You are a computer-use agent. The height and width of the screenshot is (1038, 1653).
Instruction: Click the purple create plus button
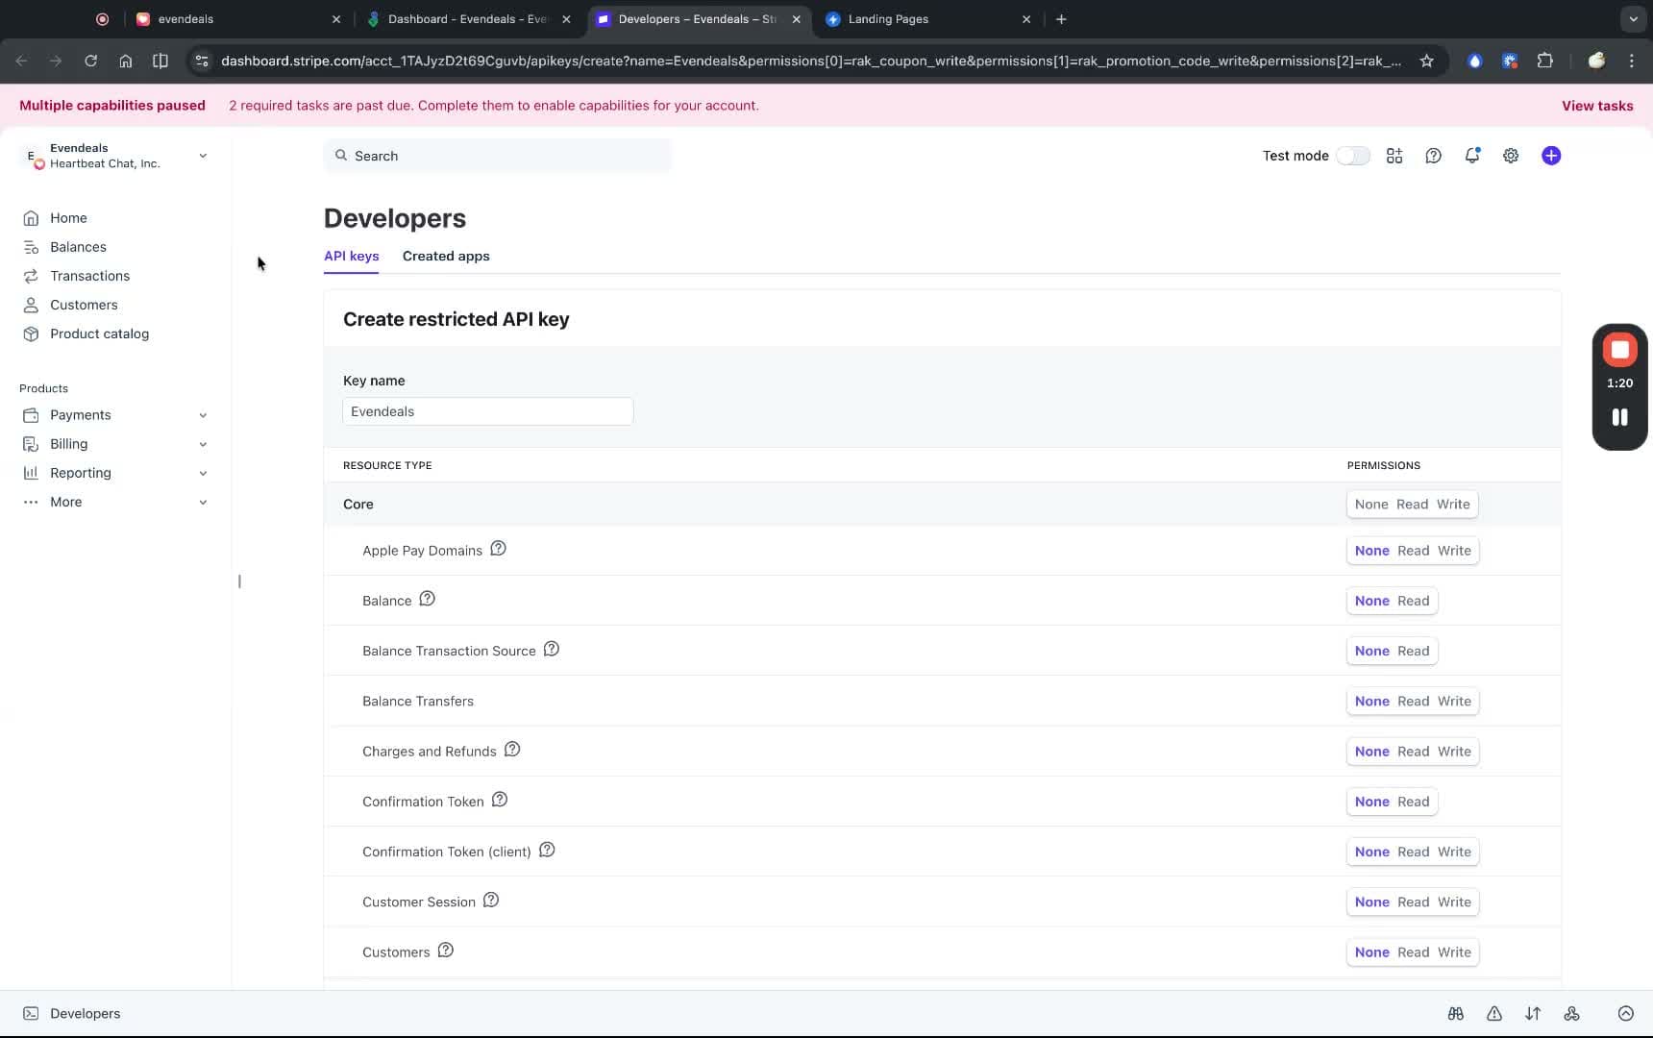(1551, 156)
